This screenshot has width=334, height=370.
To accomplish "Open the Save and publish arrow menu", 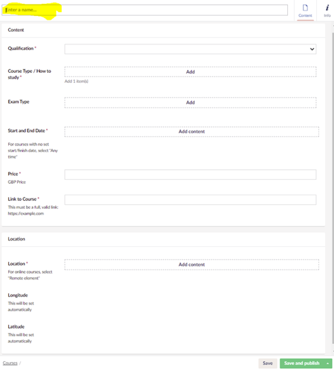I will coord(328,364).
